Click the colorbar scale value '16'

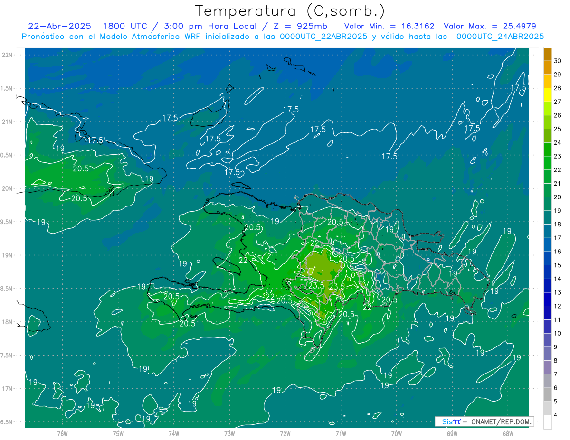click(x=558, y=252)
